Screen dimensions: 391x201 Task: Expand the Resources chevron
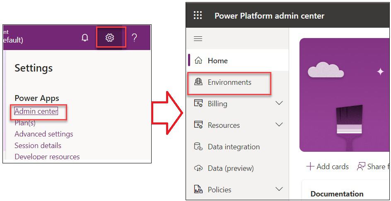click(280, 124)
